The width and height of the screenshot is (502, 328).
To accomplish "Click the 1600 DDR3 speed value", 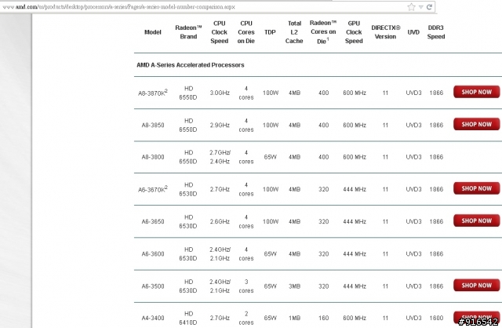I will (x=436, y=318).
